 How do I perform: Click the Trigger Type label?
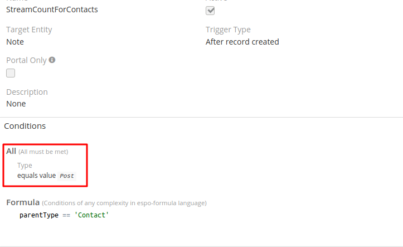228,30
